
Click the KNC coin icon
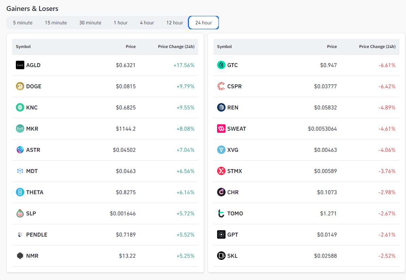point(20,107)
